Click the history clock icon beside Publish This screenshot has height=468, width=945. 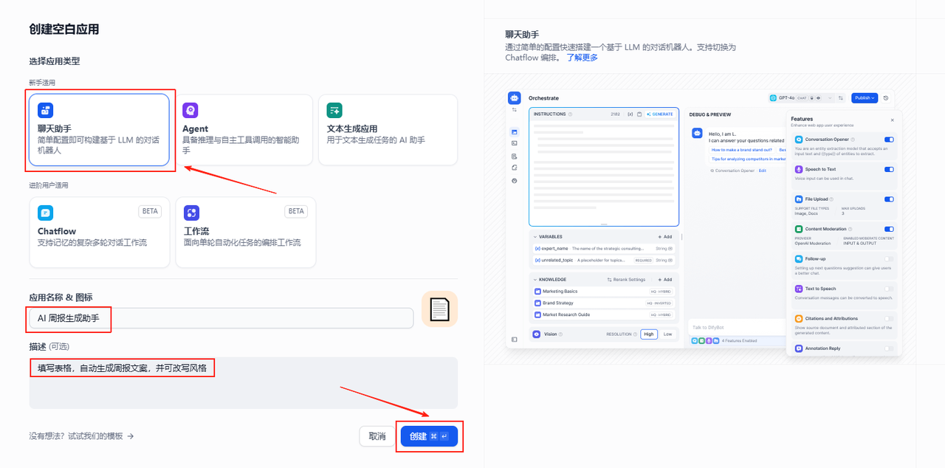[886, 98]
